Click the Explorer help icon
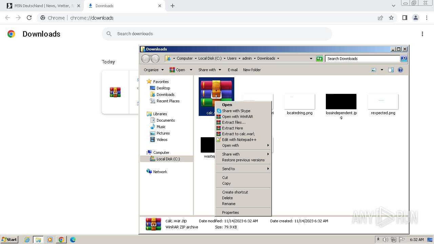 [x=400, y=70]
